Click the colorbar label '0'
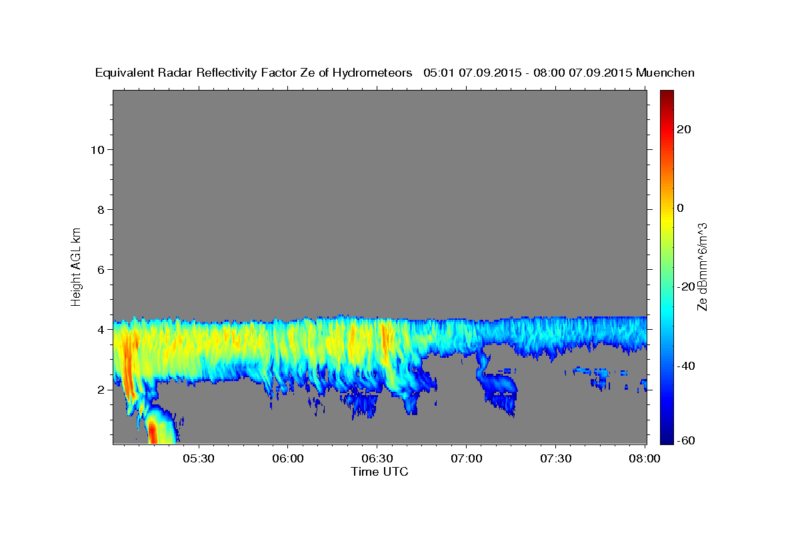The image size is (800, 533). pos(681,208)
